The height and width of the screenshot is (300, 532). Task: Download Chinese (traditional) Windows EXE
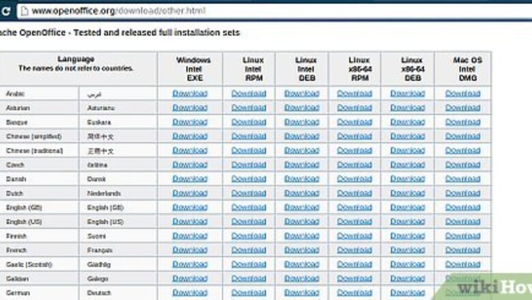click(190, 150)
